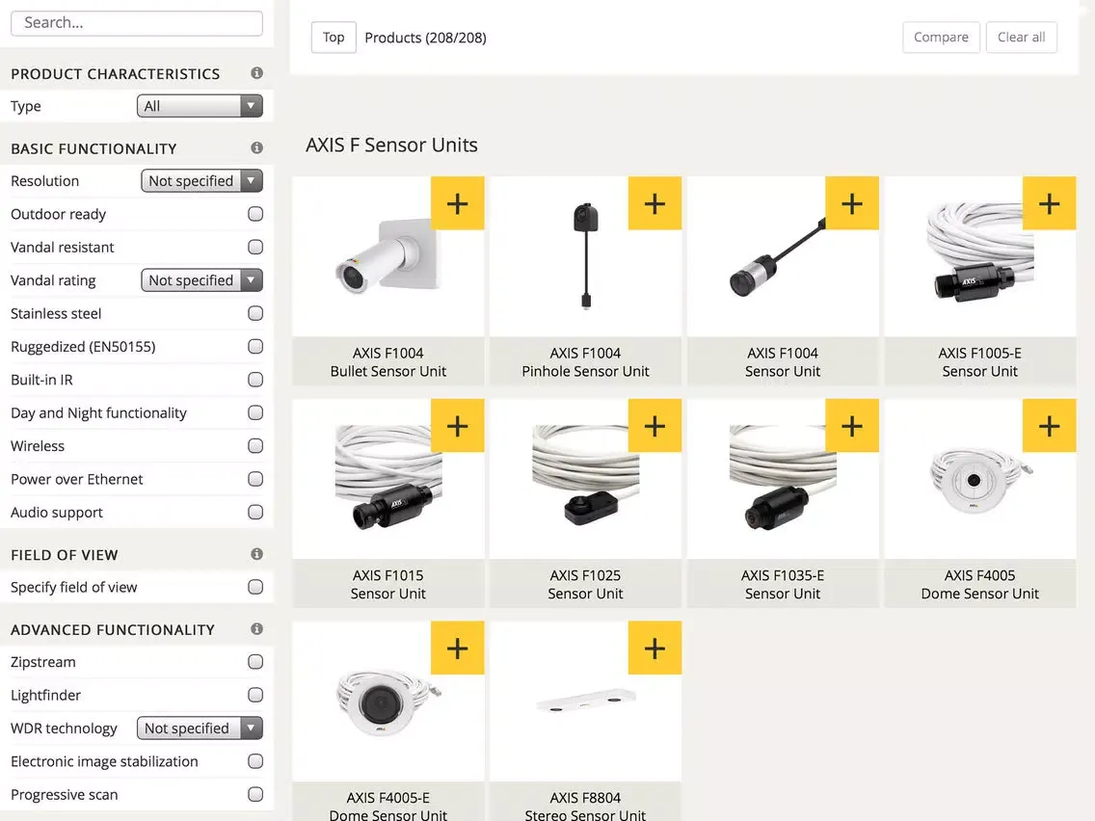Click the 'AXIS F1015 Sensor Unit' label
This screenshot has width=1095, height=821.
[388, 584]
